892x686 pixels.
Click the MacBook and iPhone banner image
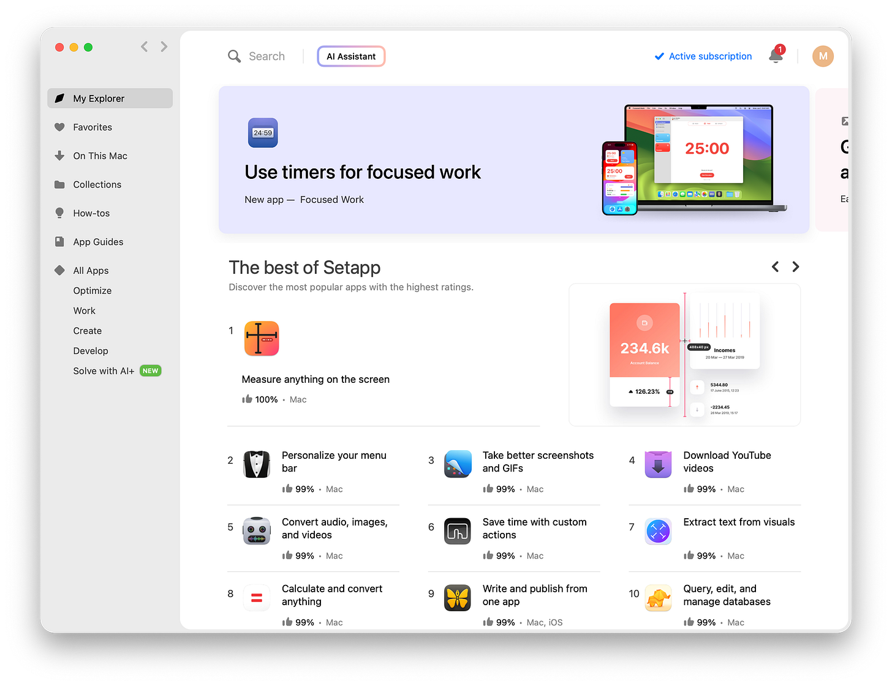coord(694,160)
